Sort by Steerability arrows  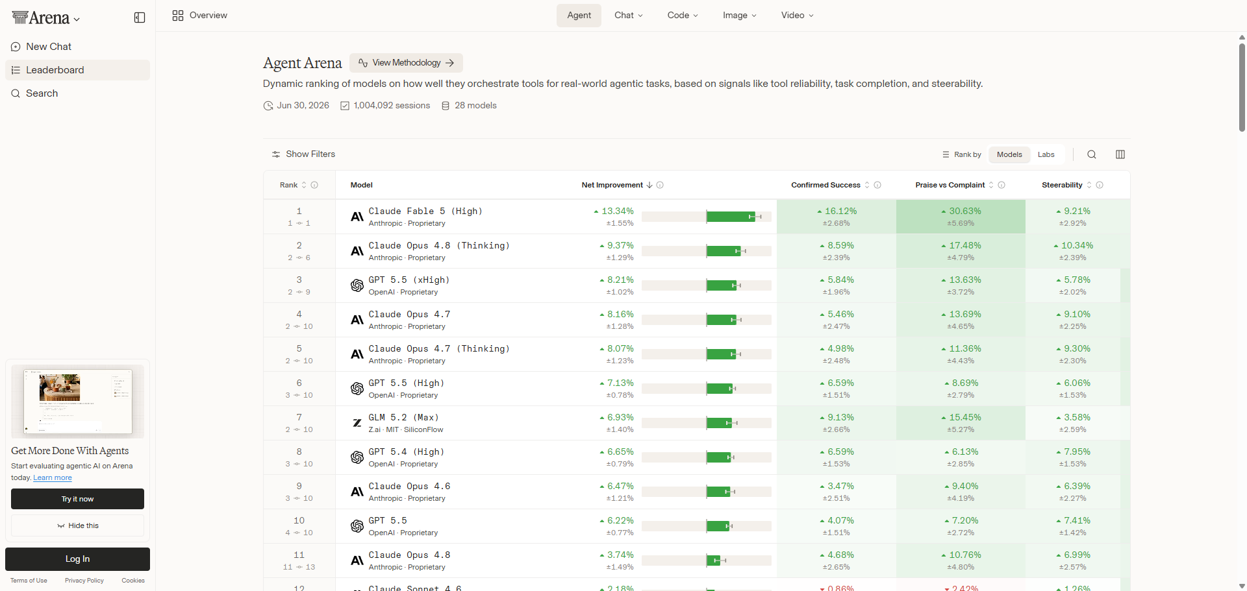pos(1089,185)
